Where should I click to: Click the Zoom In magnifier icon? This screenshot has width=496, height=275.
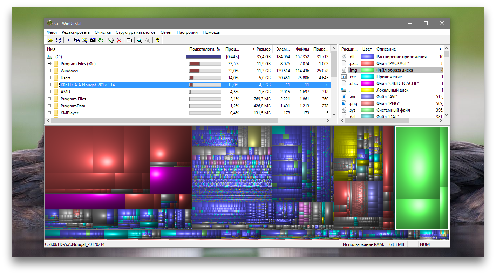point(140,40)
